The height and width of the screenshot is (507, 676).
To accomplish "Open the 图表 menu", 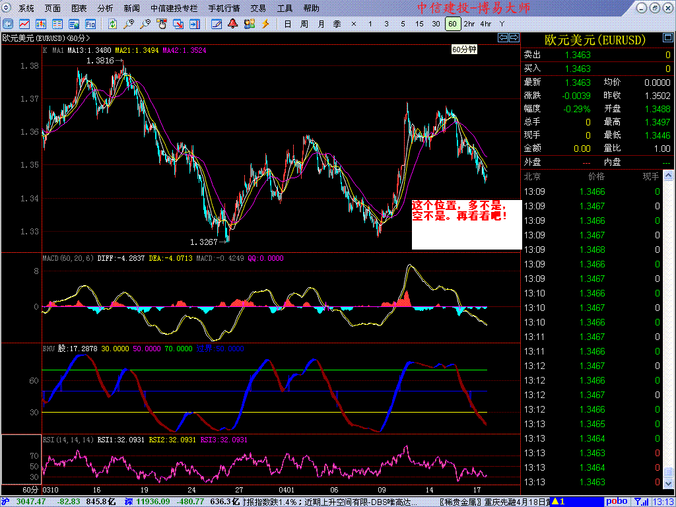I will click(x=79, y=8).
